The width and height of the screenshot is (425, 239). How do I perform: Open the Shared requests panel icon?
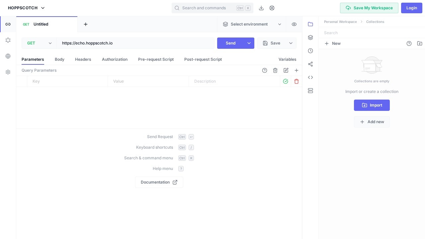pyautogui.click(x=310, y=64)
